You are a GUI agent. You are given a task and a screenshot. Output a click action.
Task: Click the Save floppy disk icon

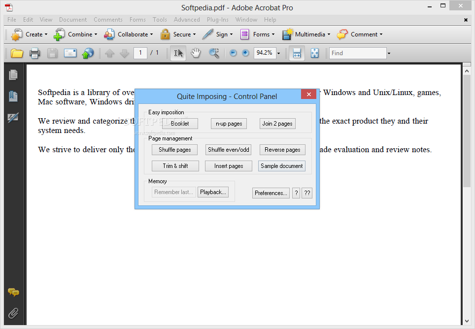pyautogui.click(x=52, y=53)
